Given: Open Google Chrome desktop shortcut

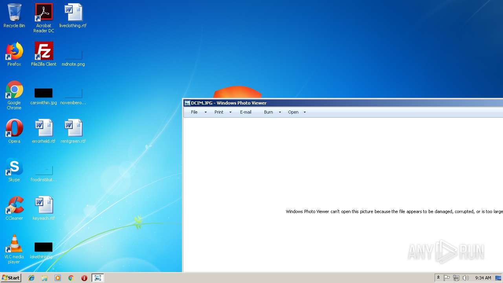Looking at the screenshot, I should point(14,96).
